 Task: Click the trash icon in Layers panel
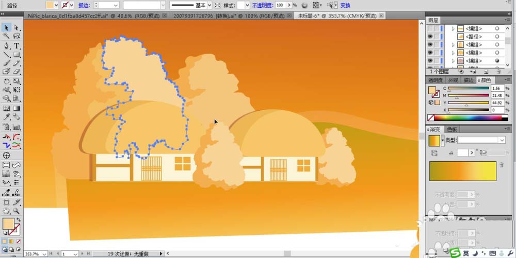[x=498, y=72]
